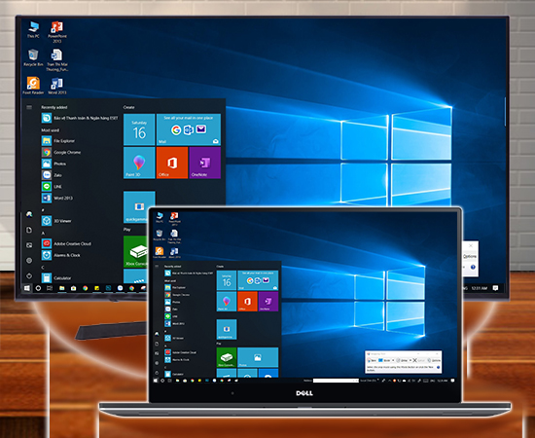This screenshot has width=535, height=438.
Task: Expand hamburger menu in laptop Start menu
Action: click(x=157, y=267)
